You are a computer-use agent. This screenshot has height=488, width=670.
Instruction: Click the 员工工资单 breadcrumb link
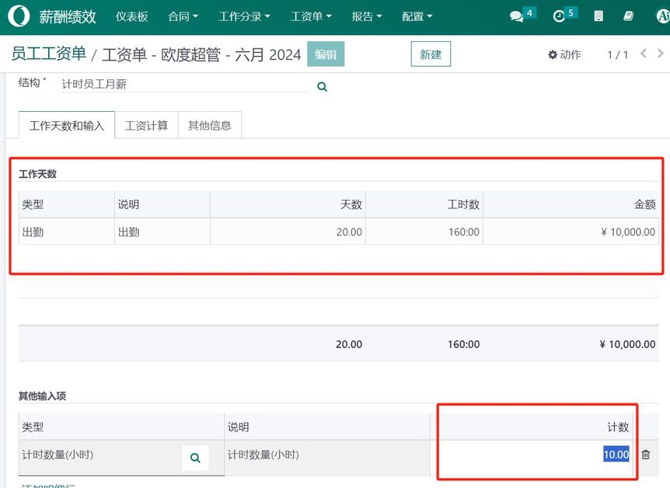pos(48,54)
